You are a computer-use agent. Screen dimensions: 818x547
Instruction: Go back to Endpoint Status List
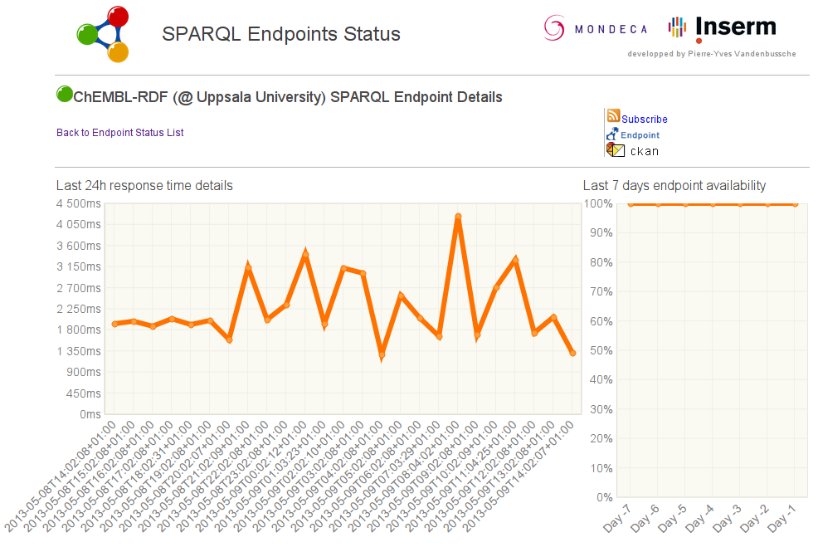point(120,133)
